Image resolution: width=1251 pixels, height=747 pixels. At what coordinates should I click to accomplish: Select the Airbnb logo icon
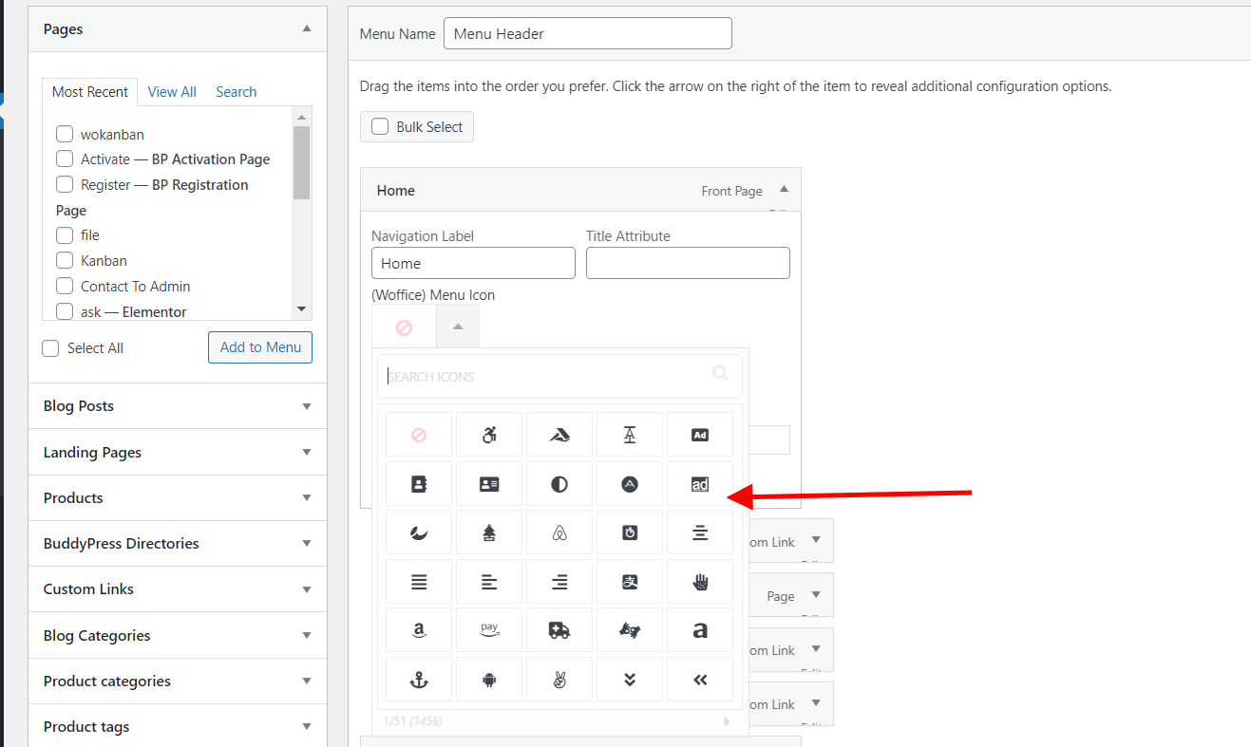point(559,532)
